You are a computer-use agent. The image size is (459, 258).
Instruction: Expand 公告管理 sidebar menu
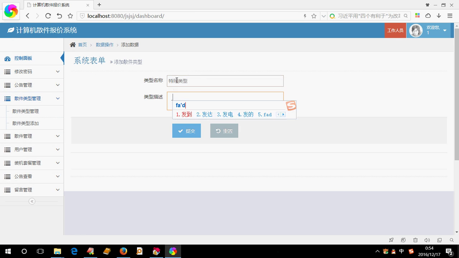click(x=32, y=85)
